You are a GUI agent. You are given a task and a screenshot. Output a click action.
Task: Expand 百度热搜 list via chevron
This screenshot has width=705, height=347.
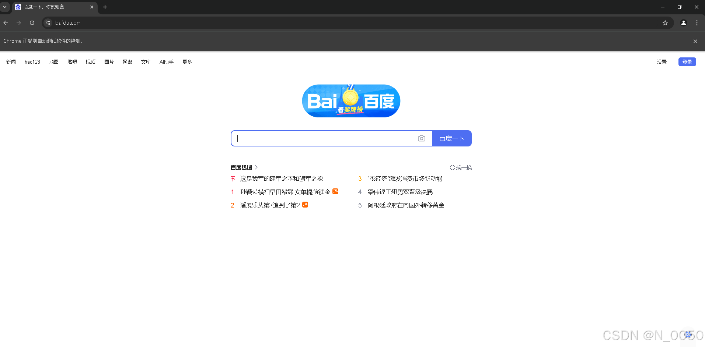[256, 167]
